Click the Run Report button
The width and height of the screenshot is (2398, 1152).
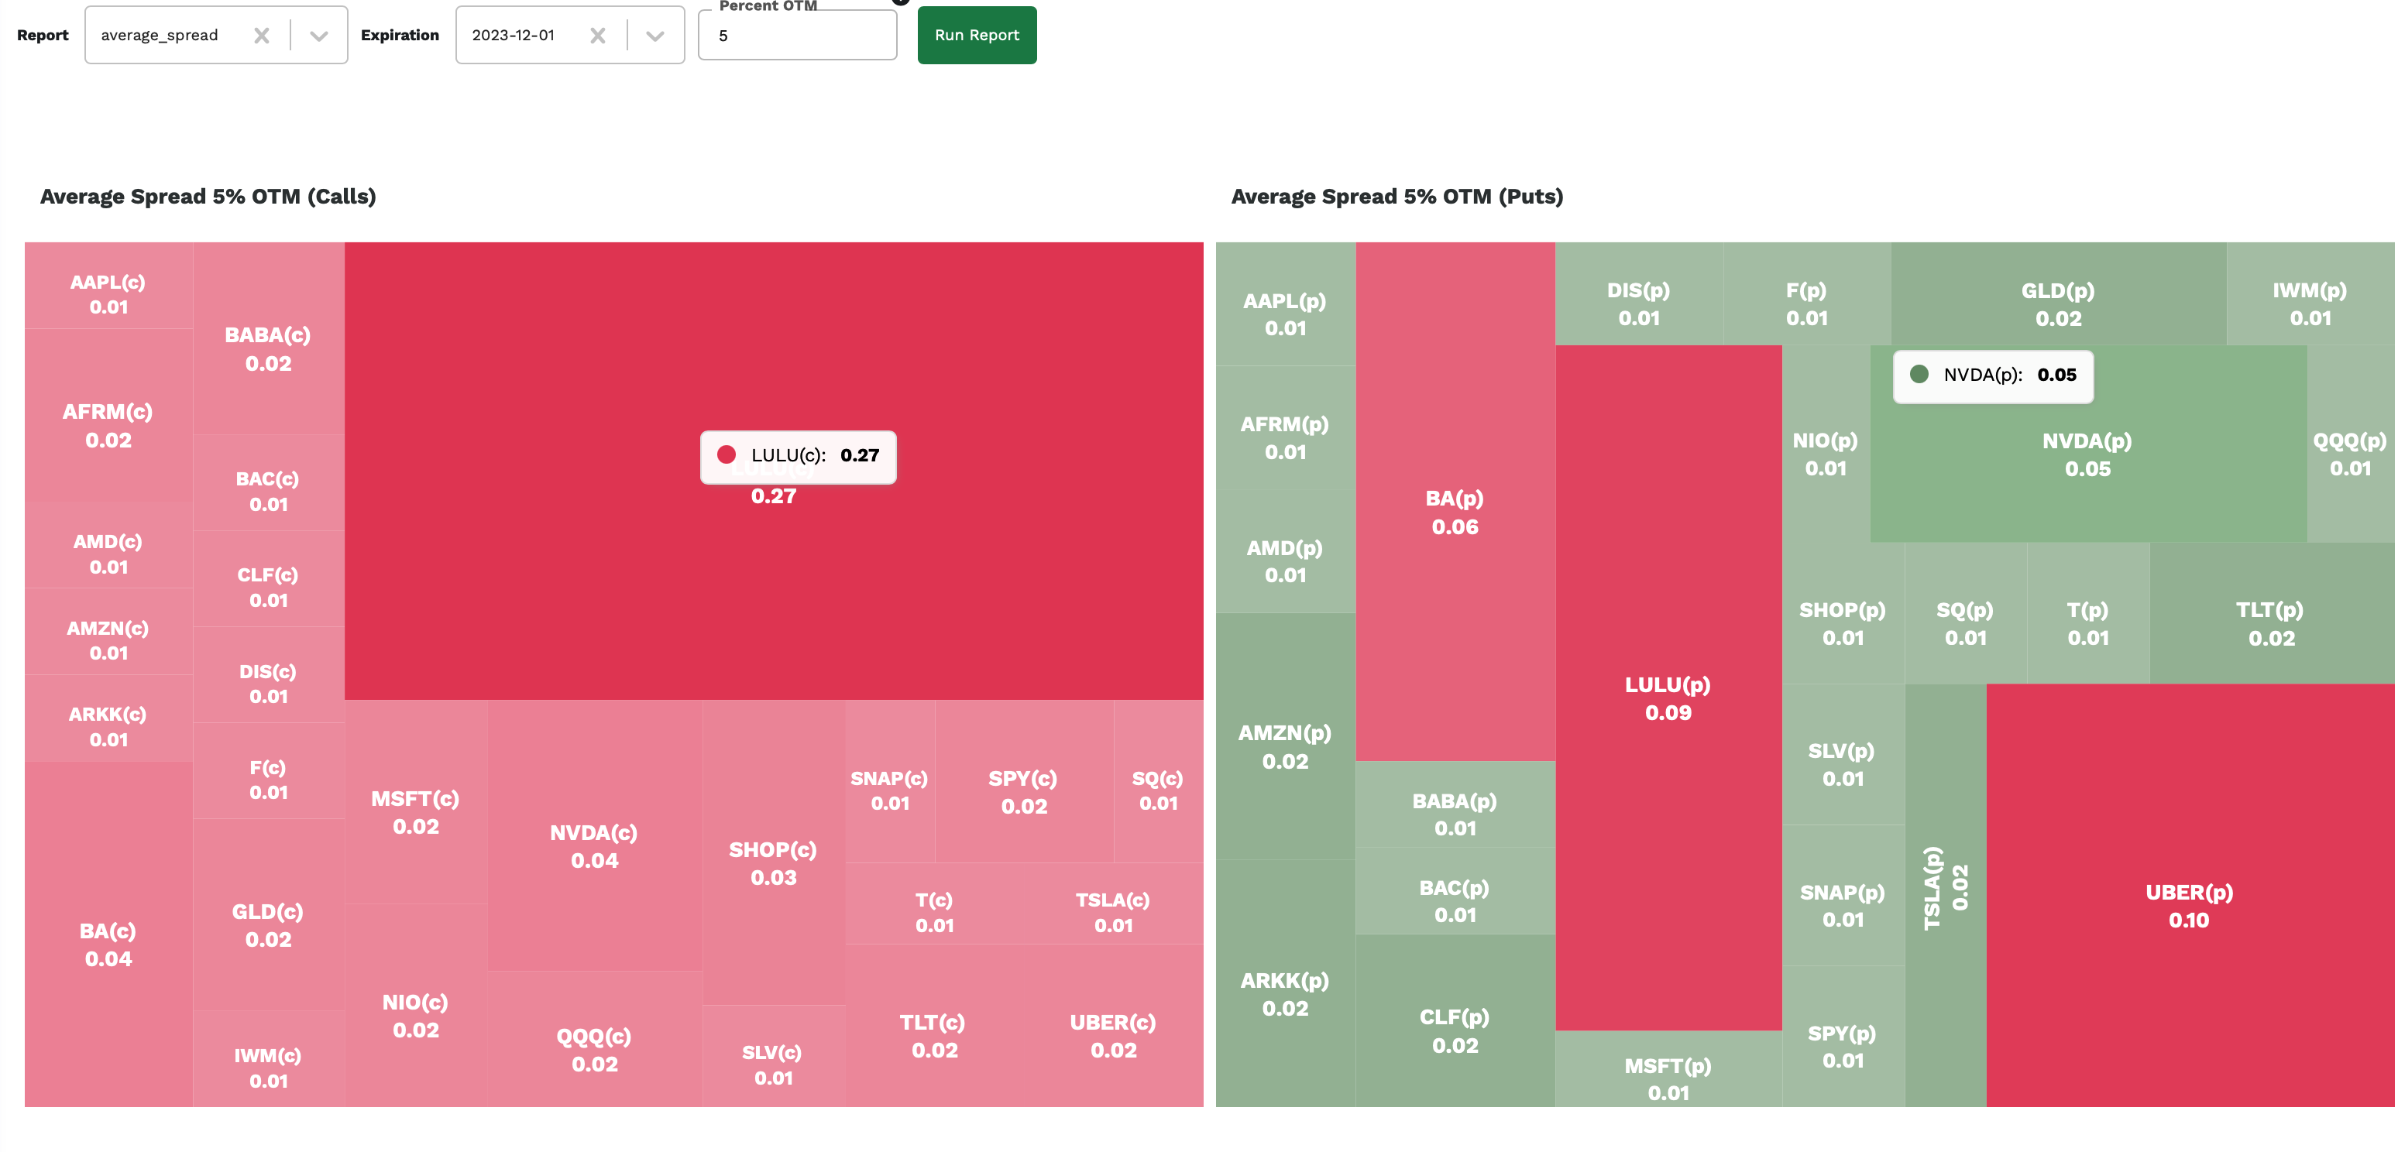pyautogui.click(x=977, y=36)
